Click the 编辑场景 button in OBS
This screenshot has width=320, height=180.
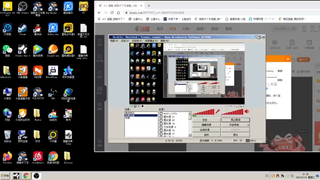(x=206, y=125)
